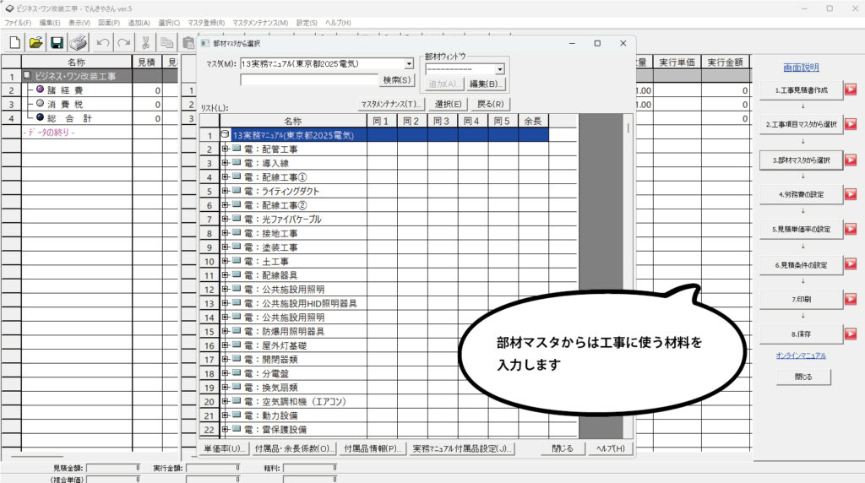The image size is (865, 483).
Task: Expand the 電:雷保護設備 node
Action: coord(225,429)
